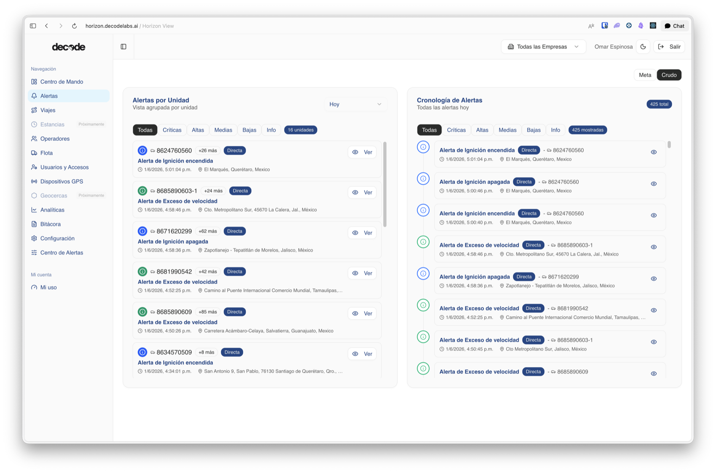This screenshot has width=716, height=473.
Task: Click React devtools extension icon
Action: click(653, 26)
